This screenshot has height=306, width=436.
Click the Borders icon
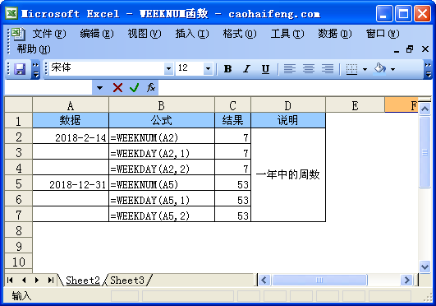click(x=351, y=69)
